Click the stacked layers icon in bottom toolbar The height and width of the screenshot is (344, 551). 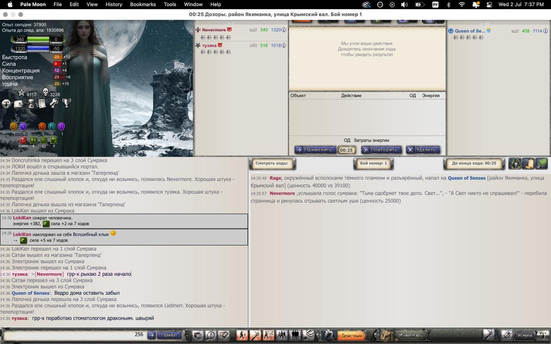[x=308, y=335]
